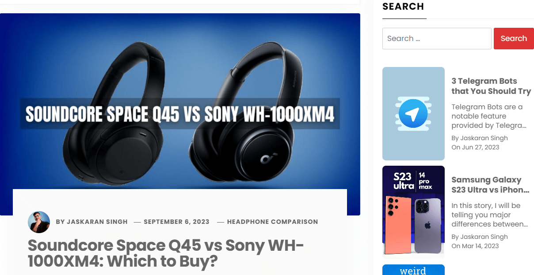
Task: Click the red Search button
Action: tap(514, 38)
